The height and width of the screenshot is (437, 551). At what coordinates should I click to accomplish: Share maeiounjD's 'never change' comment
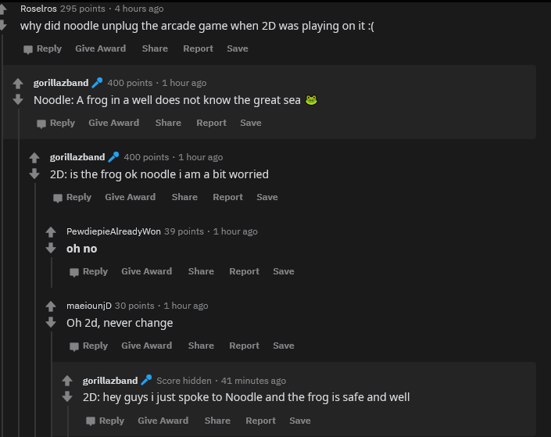click(201, 346)
